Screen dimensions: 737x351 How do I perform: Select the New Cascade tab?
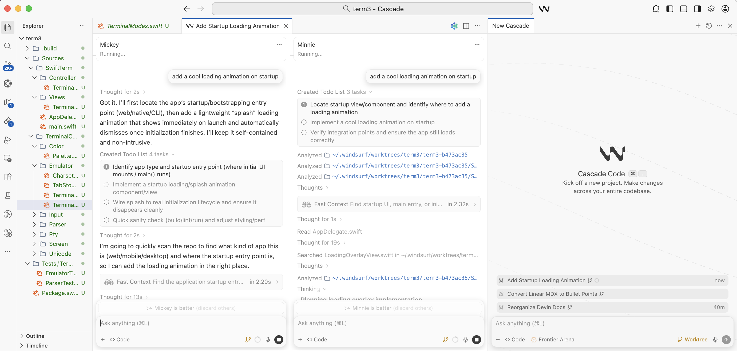[x=510, y=26]
